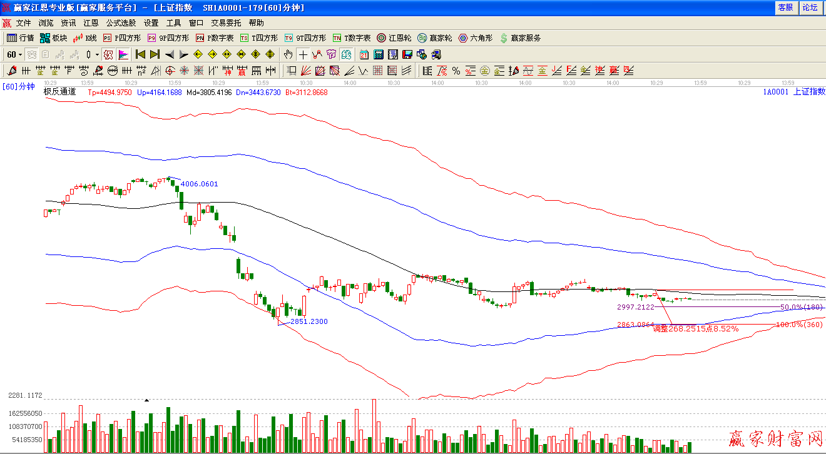Expand the 60 minute period dropdown
The image size is (826, 454).
pyautogui.click(x=20, y=54)
